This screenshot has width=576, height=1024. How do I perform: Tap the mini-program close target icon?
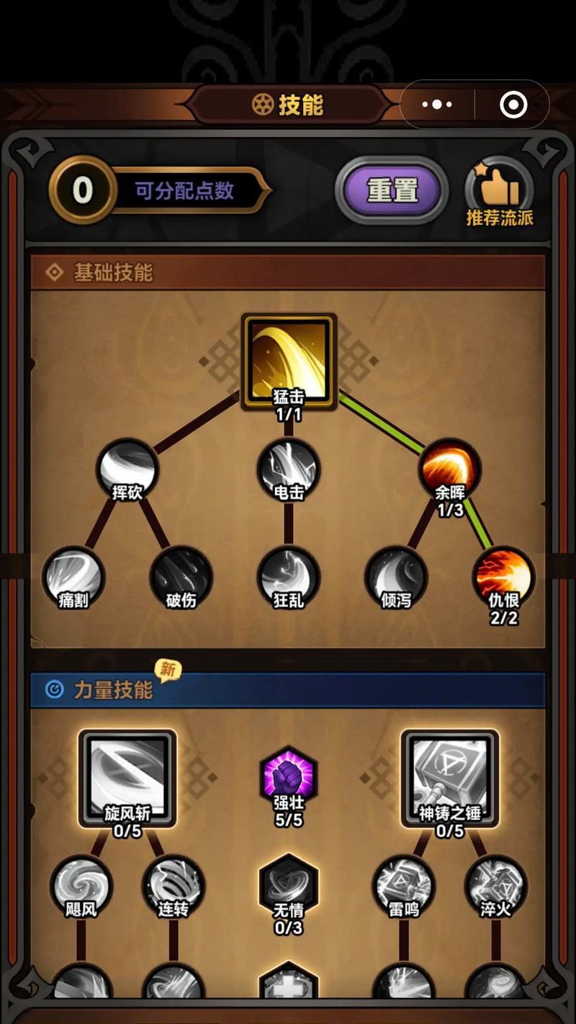[x=513, y=105]
